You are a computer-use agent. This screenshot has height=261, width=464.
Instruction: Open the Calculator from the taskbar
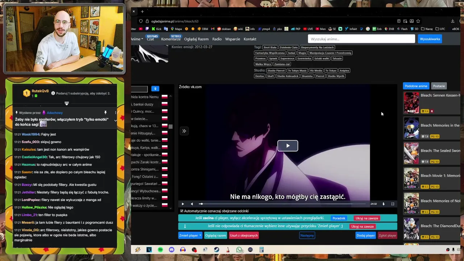point(262,250)
